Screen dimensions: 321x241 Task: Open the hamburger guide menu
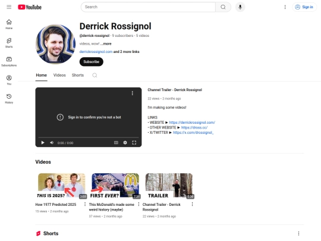(9, 7)
